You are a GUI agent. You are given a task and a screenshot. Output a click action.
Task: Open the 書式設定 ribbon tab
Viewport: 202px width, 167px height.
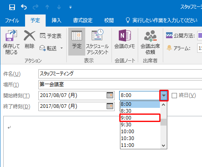(83, 21)
